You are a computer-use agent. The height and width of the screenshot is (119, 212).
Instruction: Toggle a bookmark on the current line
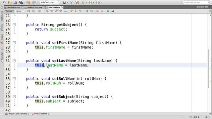pyautogui.click(x=80, y=11)
